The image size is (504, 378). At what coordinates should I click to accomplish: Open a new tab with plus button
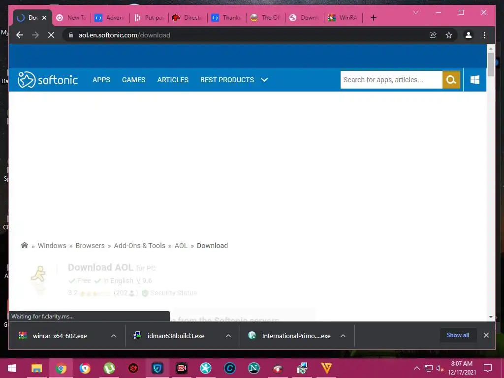click(373, 18)
